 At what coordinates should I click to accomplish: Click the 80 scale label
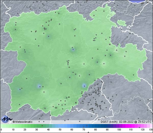click(x=95, y=130)
